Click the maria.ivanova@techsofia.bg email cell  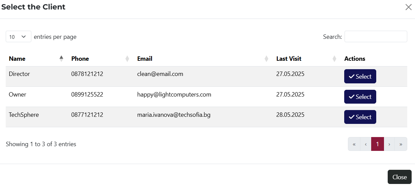point(174,115)
